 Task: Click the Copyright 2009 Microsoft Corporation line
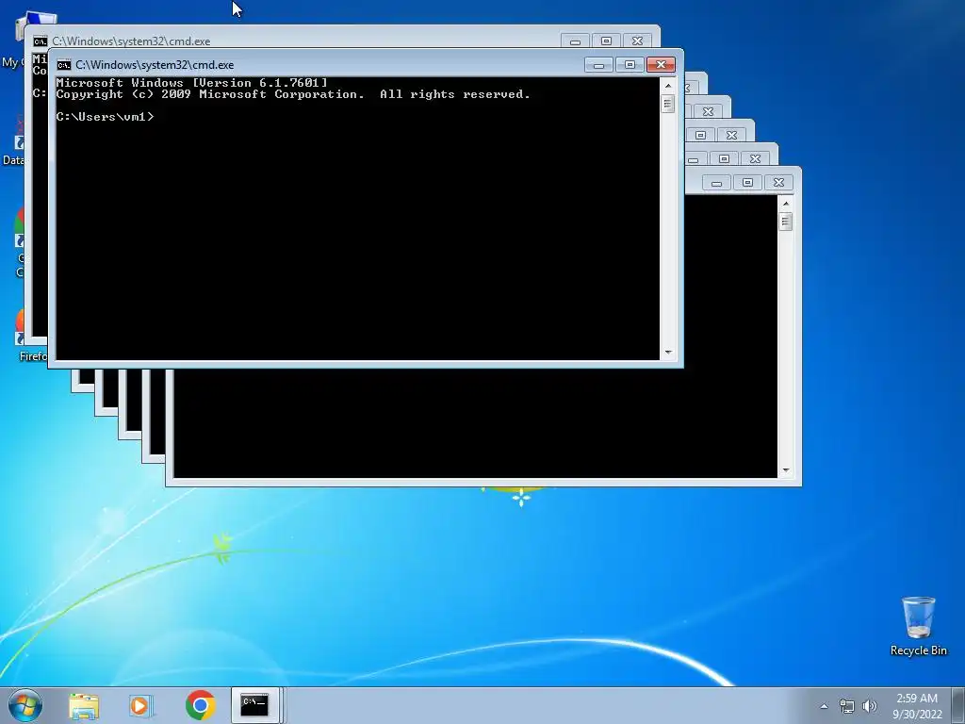(x=293, y=94)
